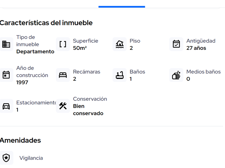Click the flooded house icon for Piso
This screenshot has width=225, height=168.
pyautogui.click(x=119, y=44)
